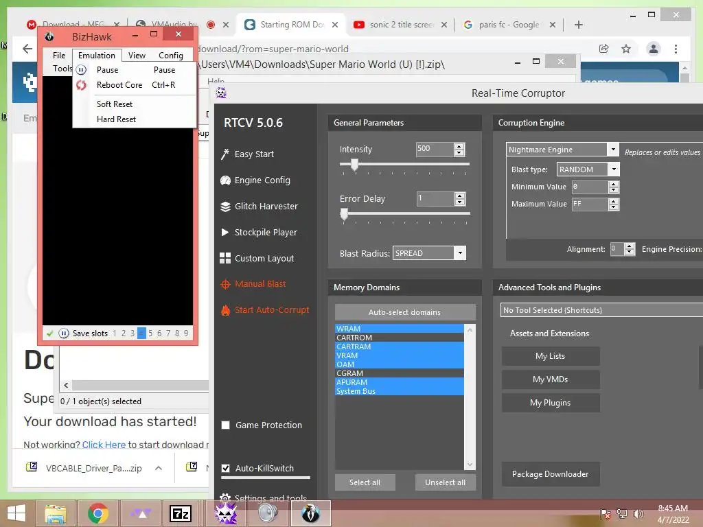Viewport: 703px width, 527px height.
Task: Uncheck the Auto-KillSwitch checkbox
Action: 225,468
